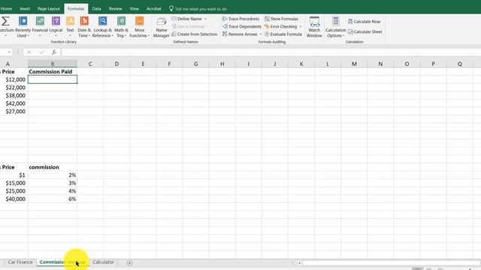Click the formula bar enter checkmark
481x270 pixels.
coord(42,52)
